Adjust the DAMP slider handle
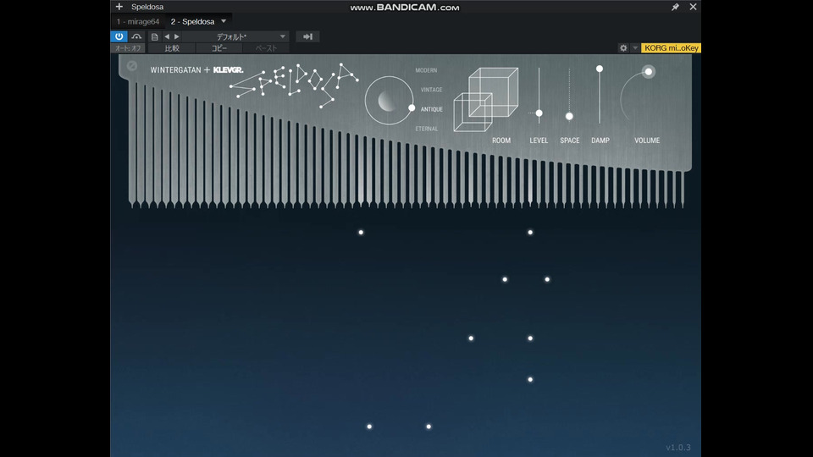Image resolution: width=813 pixels, height=457 pixels. pyautogui.click(x=600, y=69)
